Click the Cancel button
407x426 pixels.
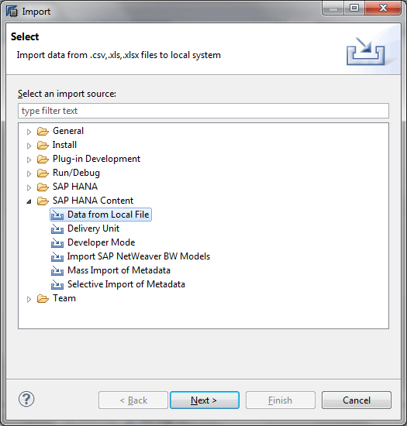click(x=357, y=400)
